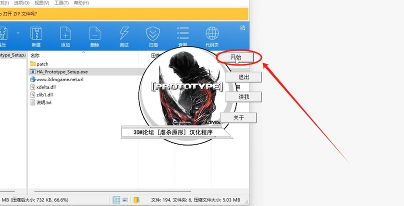Viewport: 404px width, 206px height.
Task: Open the extract dropdown arrow in toolbar
Action: pyautogui.click(x=18, y=33)
